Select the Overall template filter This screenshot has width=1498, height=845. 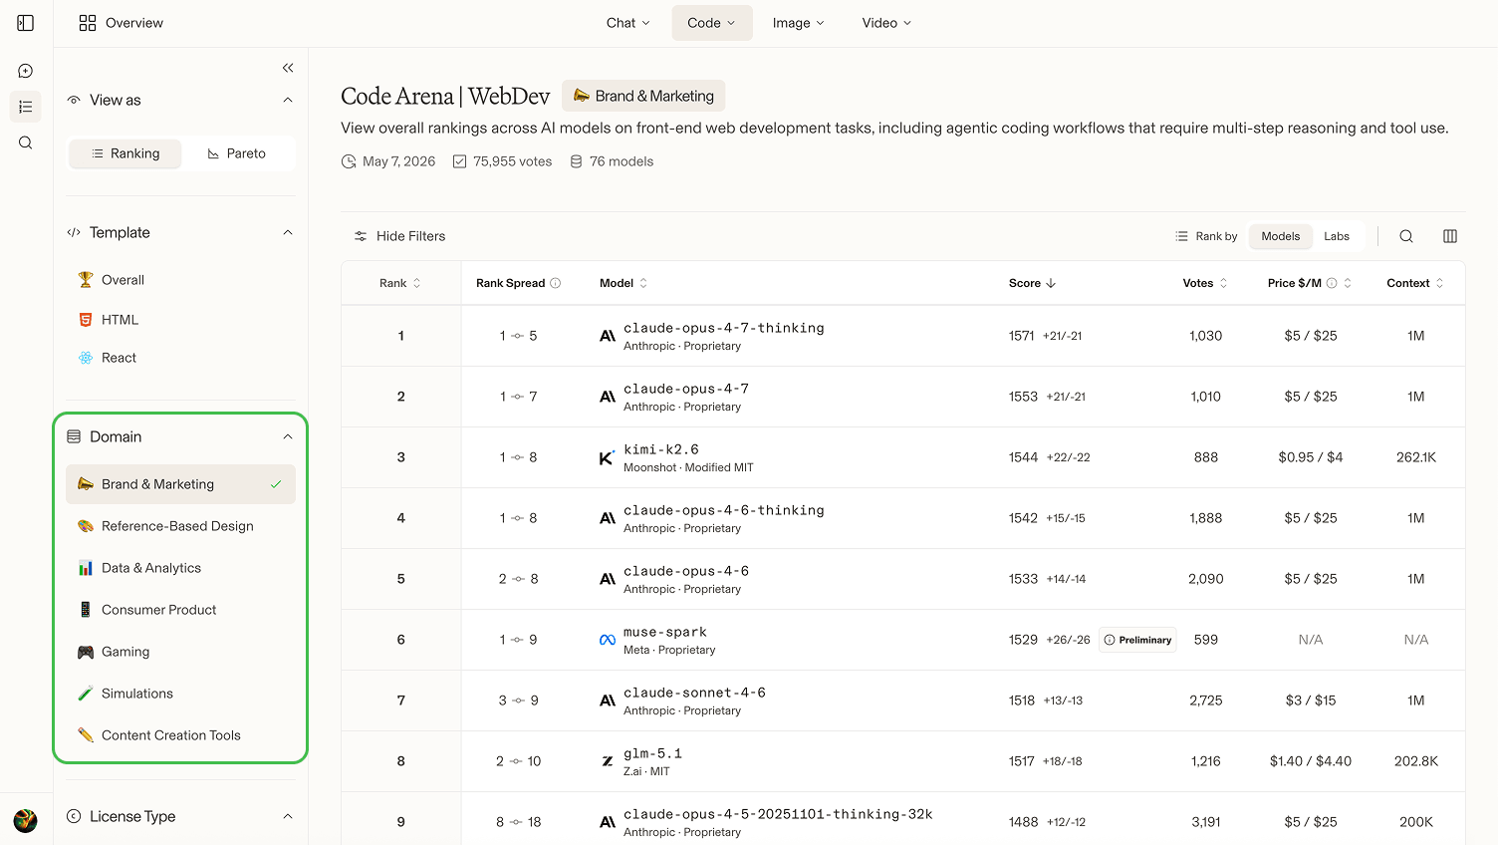click(x=180, y=280)
